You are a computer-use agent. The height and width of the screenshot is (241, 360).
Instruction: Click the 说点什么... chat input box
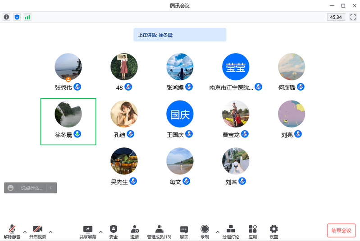(x=31, y=188)
